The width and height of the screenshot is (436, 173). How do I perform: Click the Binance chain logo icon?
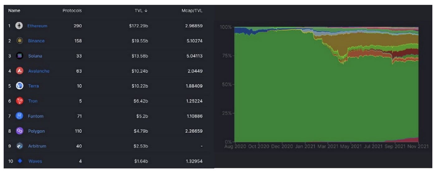click(20, 41)
